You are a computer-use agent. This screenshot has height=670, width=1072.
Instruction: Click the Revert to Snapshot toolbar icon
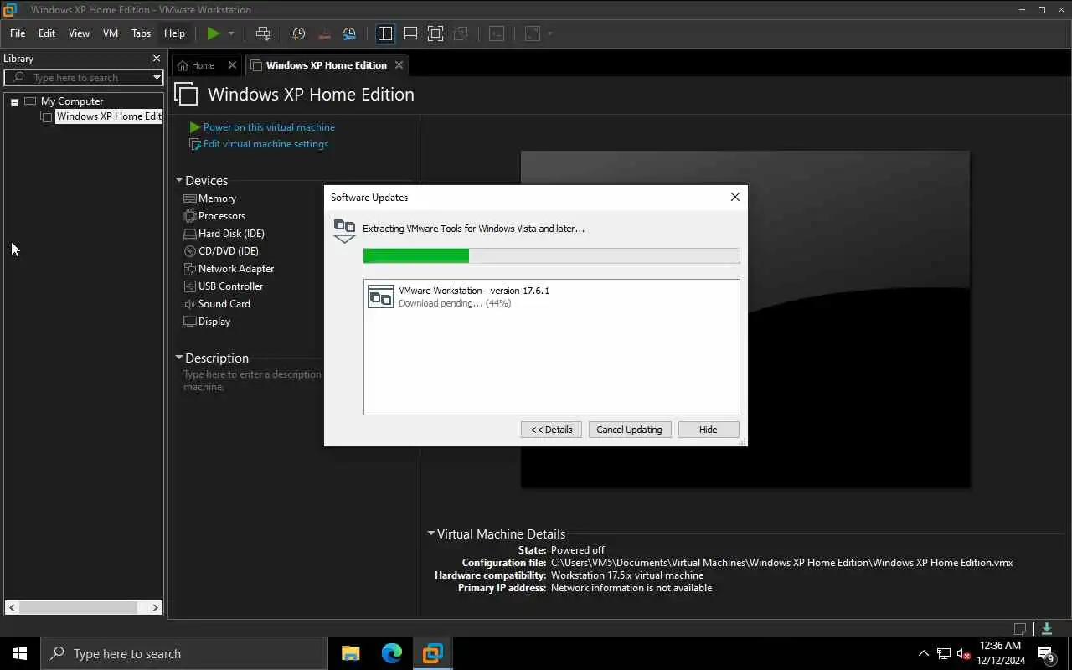coord(325,33)
